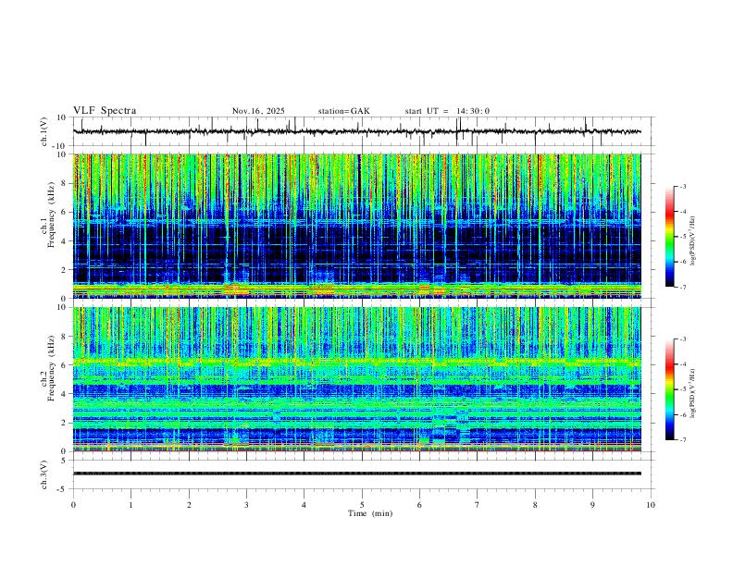Click the ch.3 black signal trace

(x=357, y=474)
